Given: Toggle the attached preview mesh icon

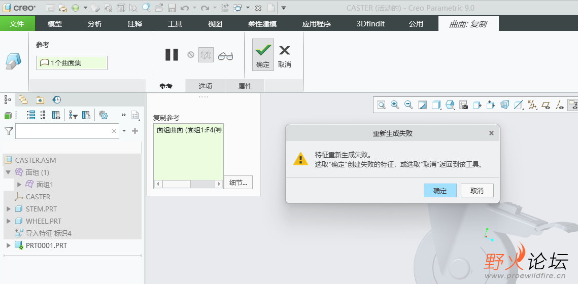Looking at the screenshot, I should click(206, 55).
